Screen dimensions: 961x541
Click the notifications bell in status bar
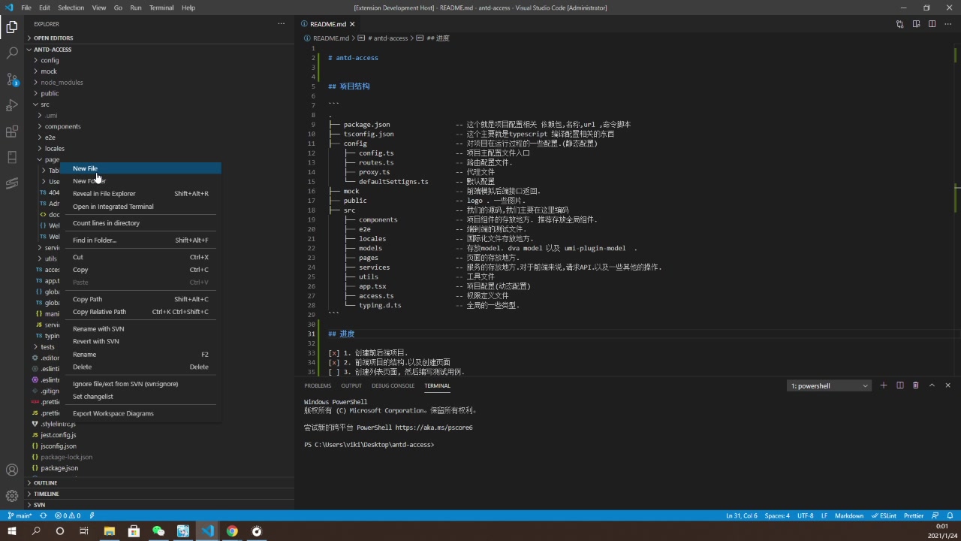949,516
